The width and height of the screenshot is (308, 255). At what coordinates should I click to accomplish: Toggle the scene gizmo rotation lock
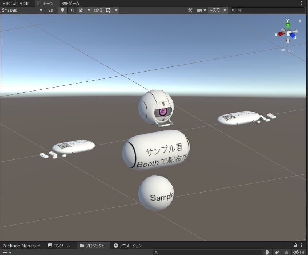tap(300, 21)
